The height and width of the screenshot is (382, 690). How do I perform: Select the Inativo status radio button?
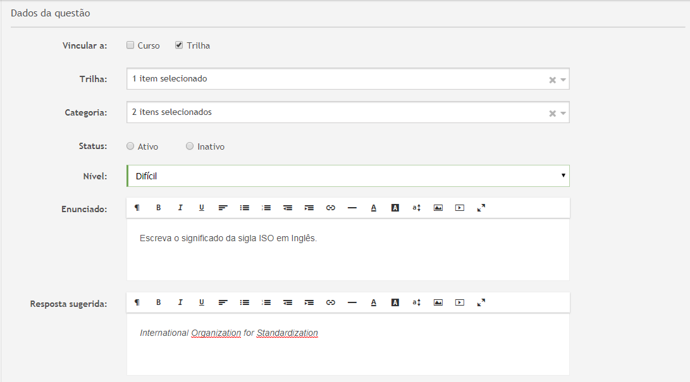[190, 146]
